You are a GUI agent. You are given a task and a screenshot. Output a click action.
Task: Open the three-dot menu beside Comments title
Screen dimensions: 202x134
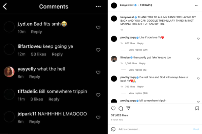pos(98,6)
